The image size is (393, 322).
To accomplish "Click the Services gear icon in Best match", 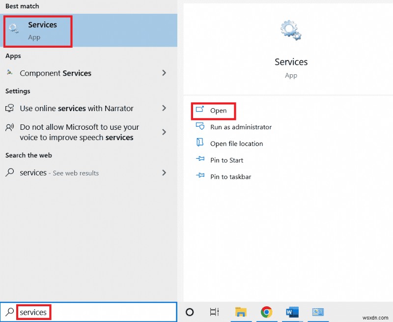I will click(14, 29).
